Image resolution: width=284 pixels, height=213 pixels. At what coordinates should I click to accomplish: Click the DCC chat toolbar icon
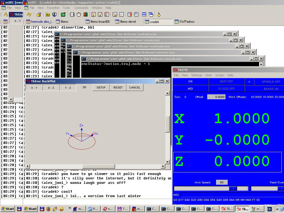coord(100,14)
